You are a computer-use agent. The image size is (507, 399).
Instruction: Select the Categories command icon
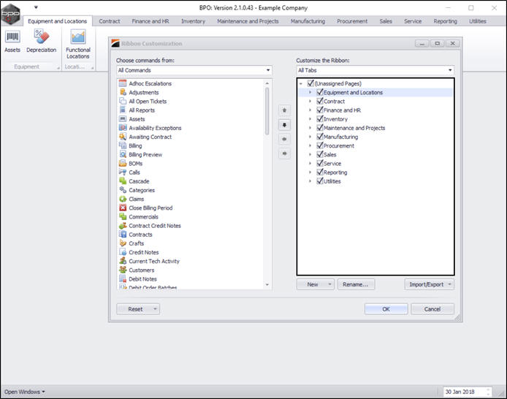tap(123, 190)
